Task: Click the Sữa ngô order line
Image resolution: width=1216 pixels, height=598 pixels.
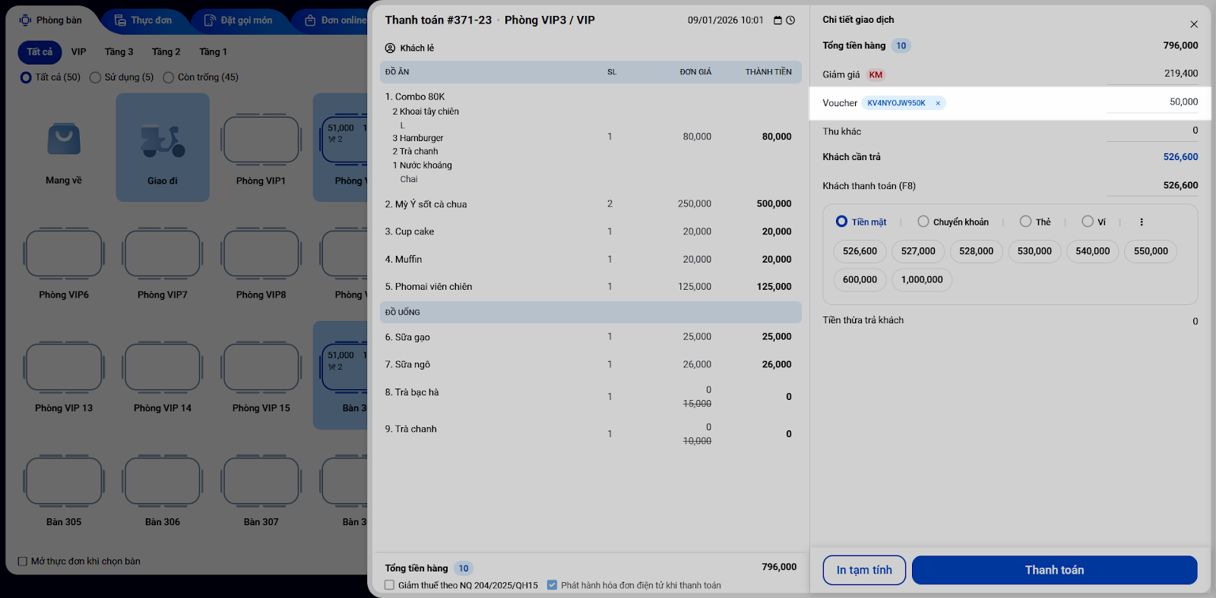Action: pyautogui.click(x=591, y=364)
